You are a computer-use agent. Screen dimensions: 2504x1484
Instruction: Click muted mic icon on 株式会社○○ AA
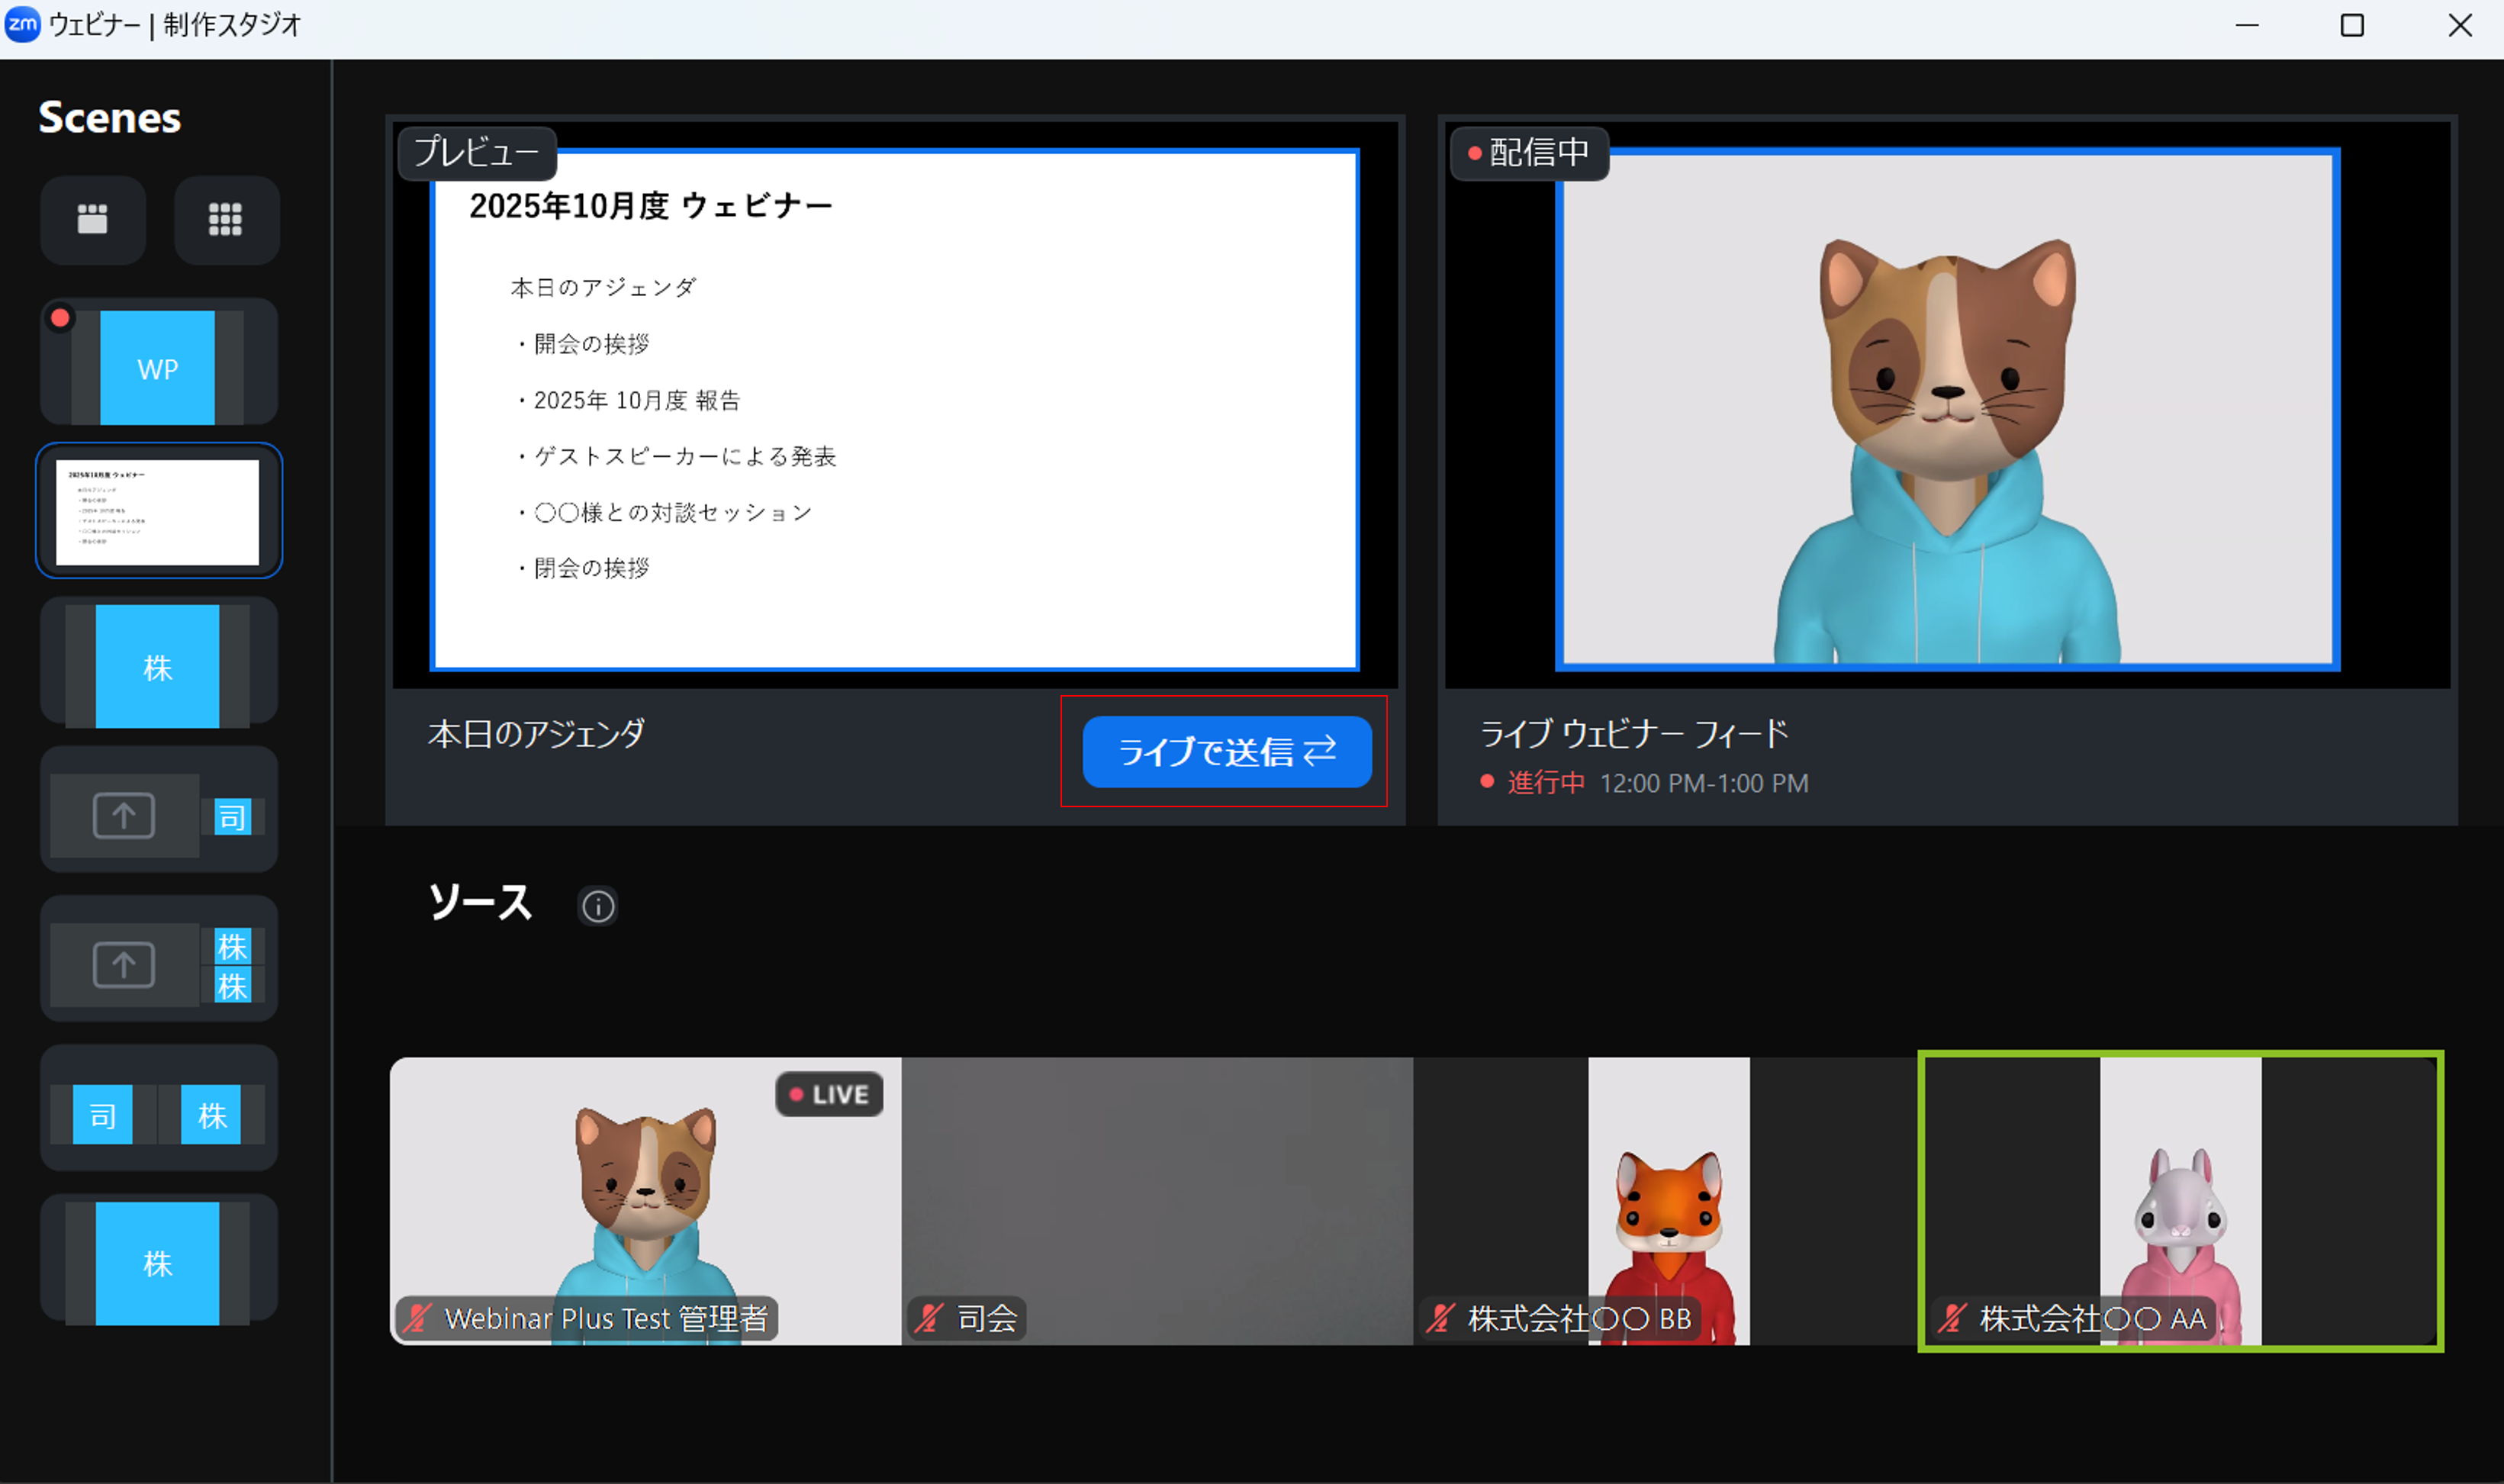click(1953, 1318)
